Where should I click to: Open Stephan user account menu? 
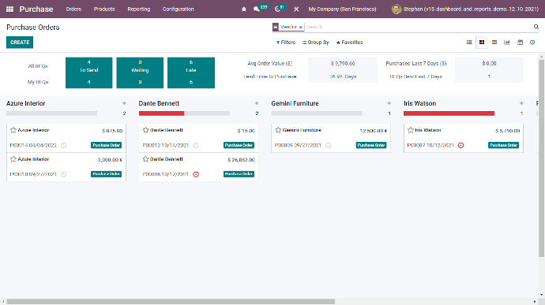(x=464, y=9)
